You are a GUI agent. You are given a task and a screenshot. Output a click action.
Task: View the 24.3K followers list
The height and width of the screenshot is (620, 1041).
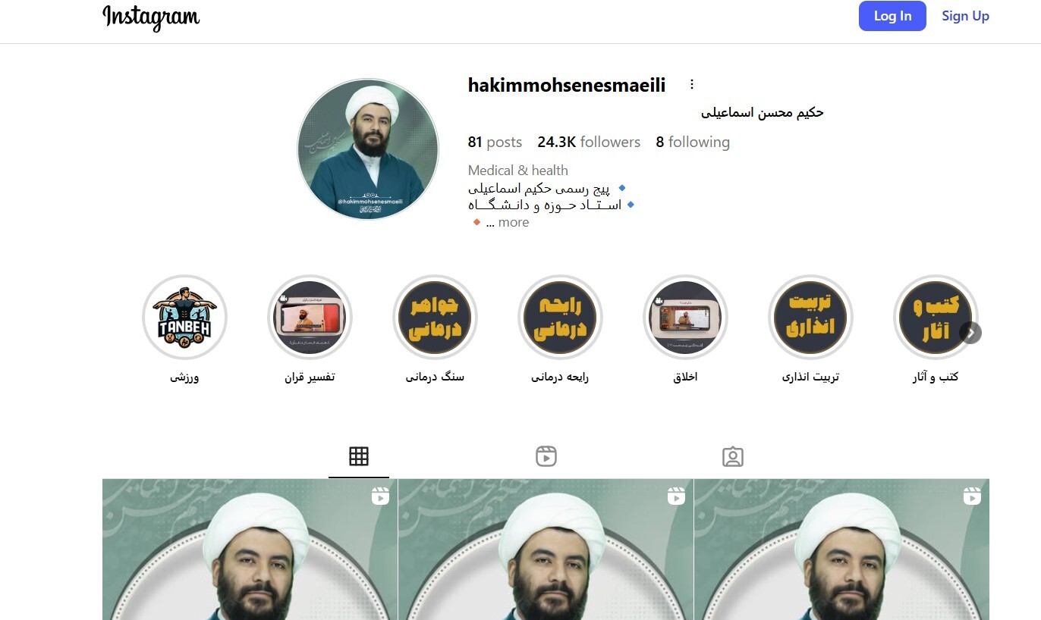pyautogui.click(x=589, y=142)
